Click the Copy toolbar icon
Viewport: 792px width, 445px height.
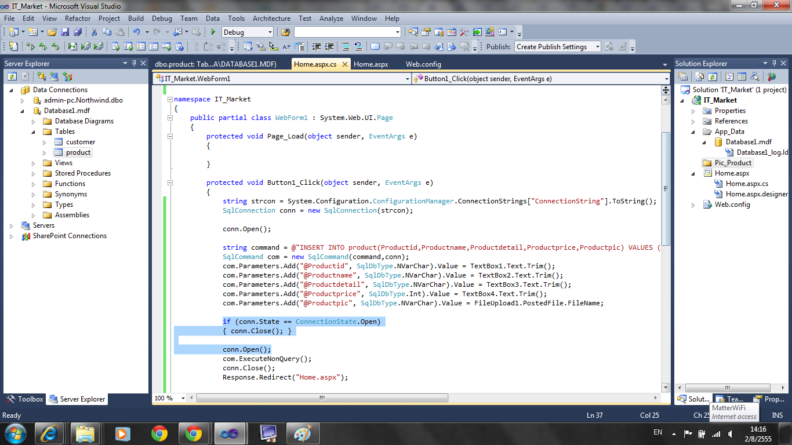click(107, 32)
